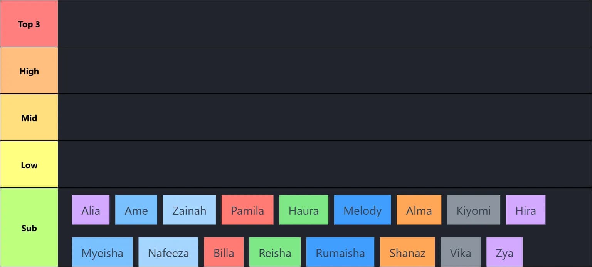Select the gray Kiyomi tile
This screenshot has width=592, height=267.
pos(474,210)
